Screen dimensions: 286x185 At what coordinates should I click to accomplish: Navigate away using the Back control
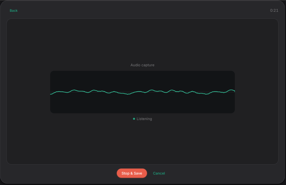[x=13, y=10]
